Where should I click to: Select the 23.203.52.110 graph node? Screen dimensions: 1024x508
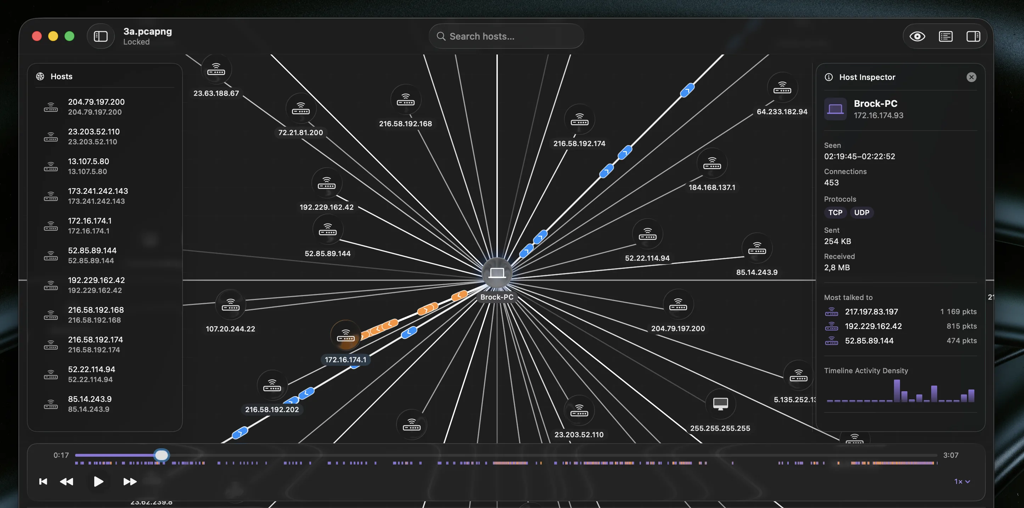click(579, 410)
